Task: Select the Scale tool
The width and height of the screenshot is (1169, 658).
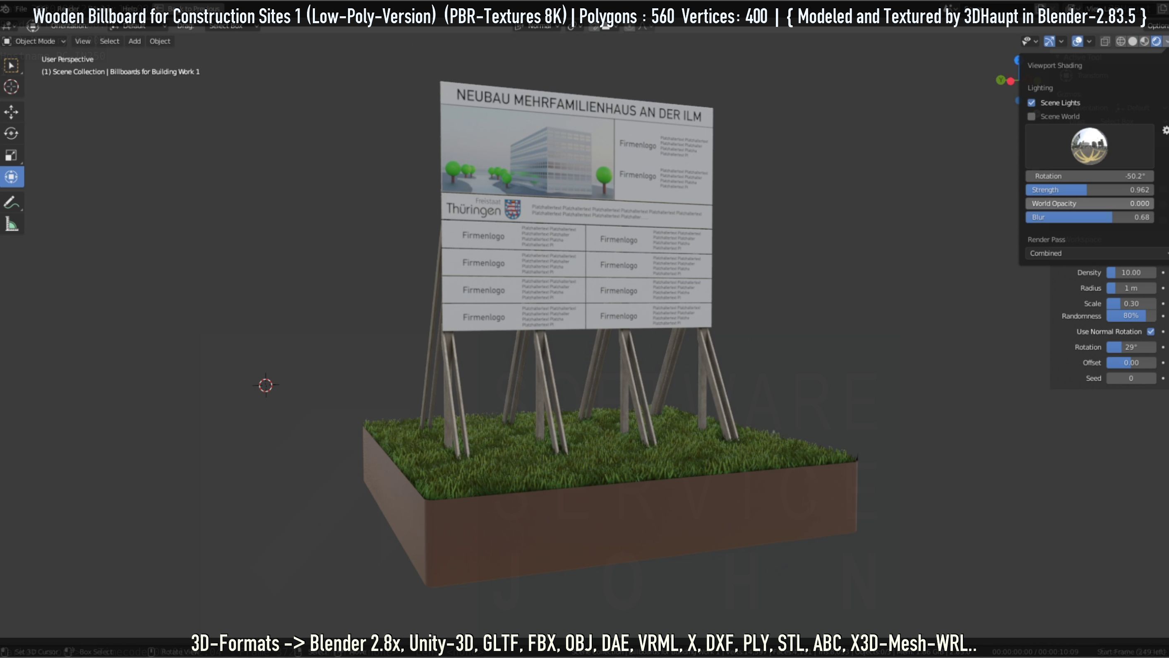Action: pyautogui.click(x=11, y=155)
